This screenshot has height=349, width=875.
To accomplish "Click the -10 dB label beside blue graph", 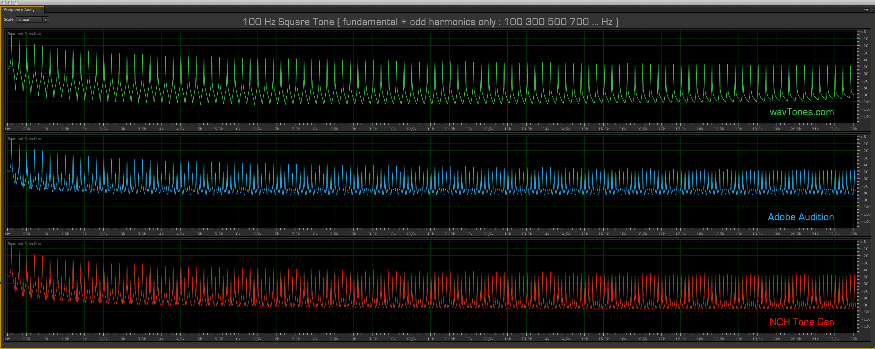I will point(865,144).
